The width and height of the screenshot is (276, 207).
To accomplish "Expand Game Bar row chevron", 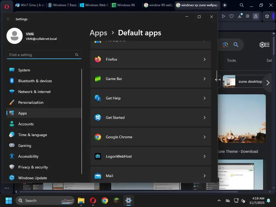I will (204, 79).
